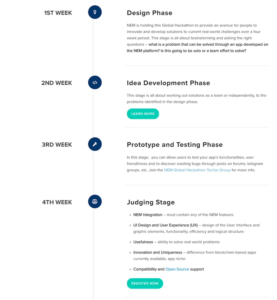The width and height of the screenshot is (277, 300).
Task: Click the balance scales icon for Judging Stage
Action: 95,202
